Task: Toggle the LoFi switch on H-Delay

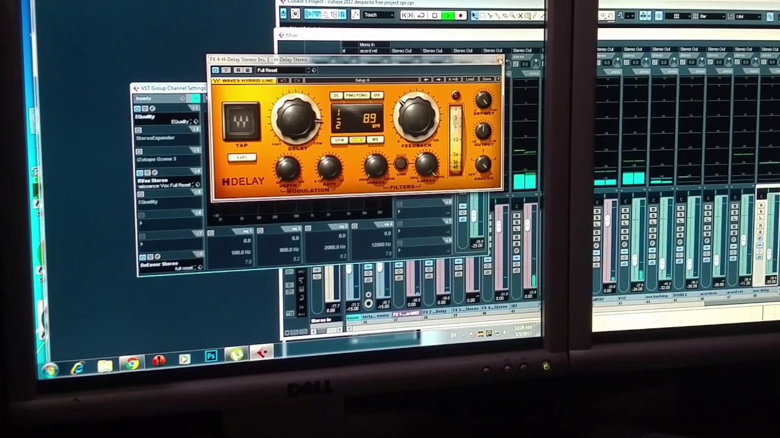Action: 242,157
